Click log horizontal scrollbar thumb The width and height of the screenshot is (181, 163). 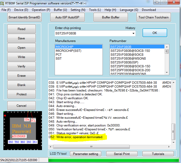pyautogui.click(x=91, y=147)
